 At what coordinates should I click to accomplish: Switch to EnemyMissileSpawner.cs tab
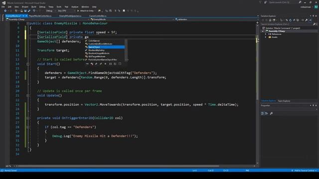click(70, 16)
